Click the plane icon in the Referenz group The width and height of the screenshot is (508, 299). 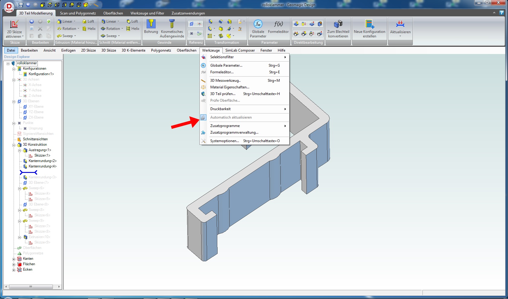coord(192,24)
